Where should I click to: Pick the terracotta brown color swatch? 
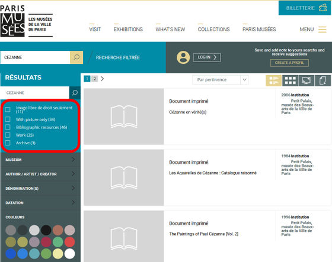click(58, 230)
